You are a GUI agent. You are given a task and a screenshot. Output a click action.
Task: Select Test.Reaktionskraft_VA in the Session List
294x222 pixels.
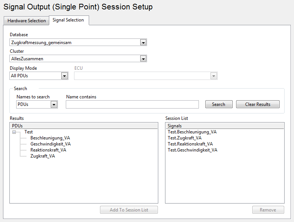coord(190,144)
